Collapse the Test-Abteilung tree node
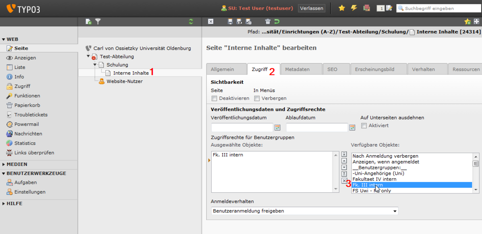482x234 pixels. 88,56
